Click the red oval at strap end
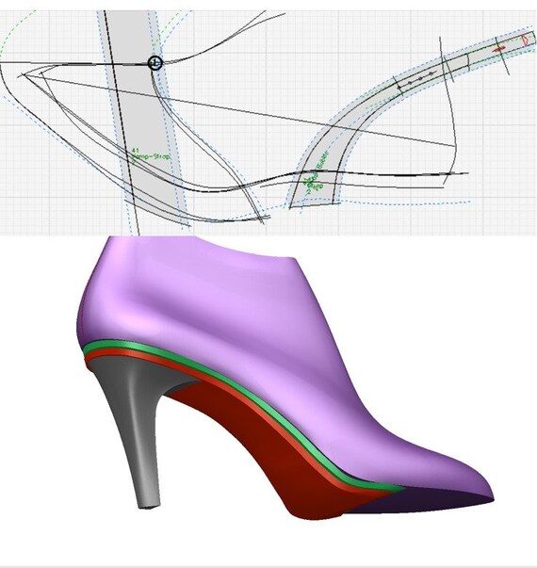 525,40
